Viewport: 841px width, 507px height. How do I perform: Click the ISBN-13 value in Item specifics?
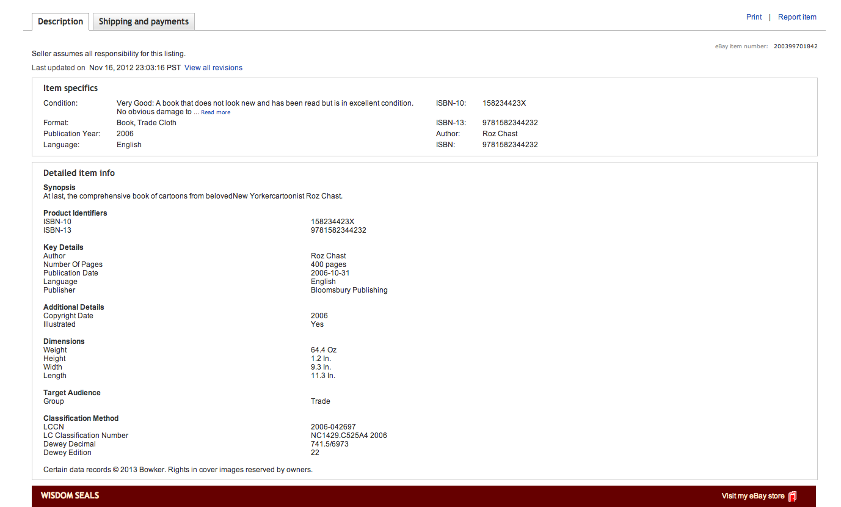tap(510, 123)
